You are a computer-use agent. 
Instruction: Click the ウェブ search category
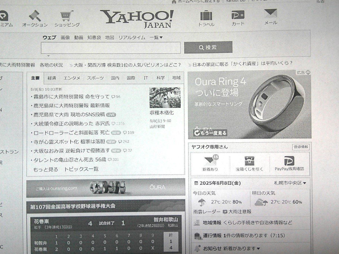(x=49, y=37)
